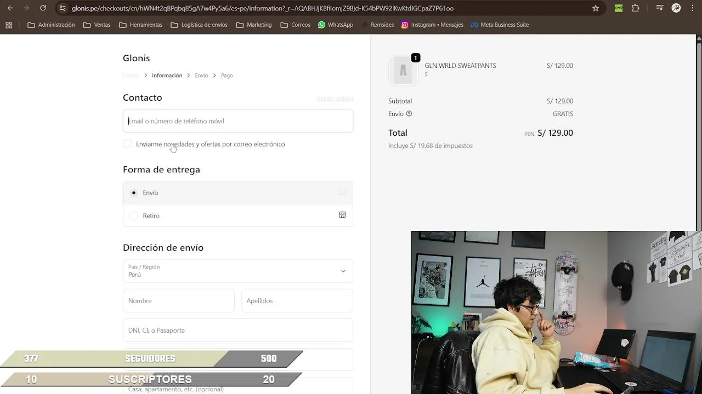Open the País / Región dropdown
Screen dimensions: 702x394
[x=238, y=271]
